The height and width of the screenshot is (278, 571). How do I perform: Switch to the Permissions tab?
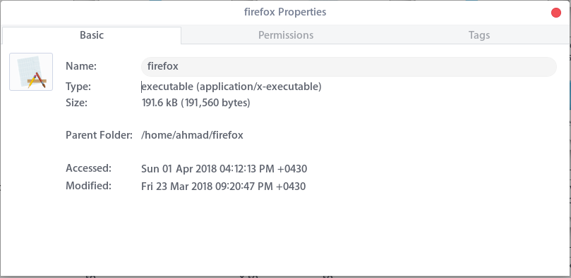[x=286, y=35]
